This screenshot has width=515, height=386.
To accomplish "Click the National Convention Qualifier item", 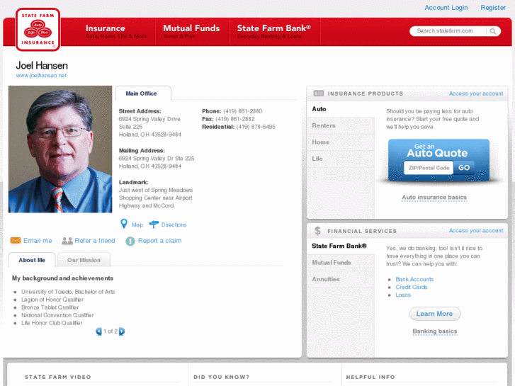I will [57, 315].
